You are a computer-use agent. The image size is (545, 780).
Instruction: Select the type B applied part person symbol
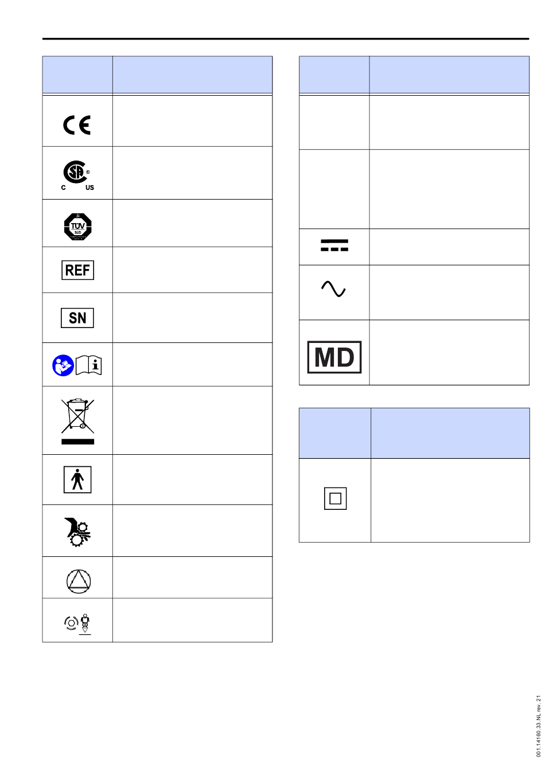(x=77, y=479)
